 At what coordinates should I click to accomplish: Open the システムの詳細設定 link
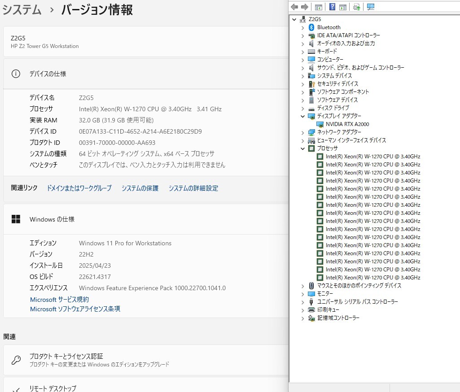[x=193, y=188]
